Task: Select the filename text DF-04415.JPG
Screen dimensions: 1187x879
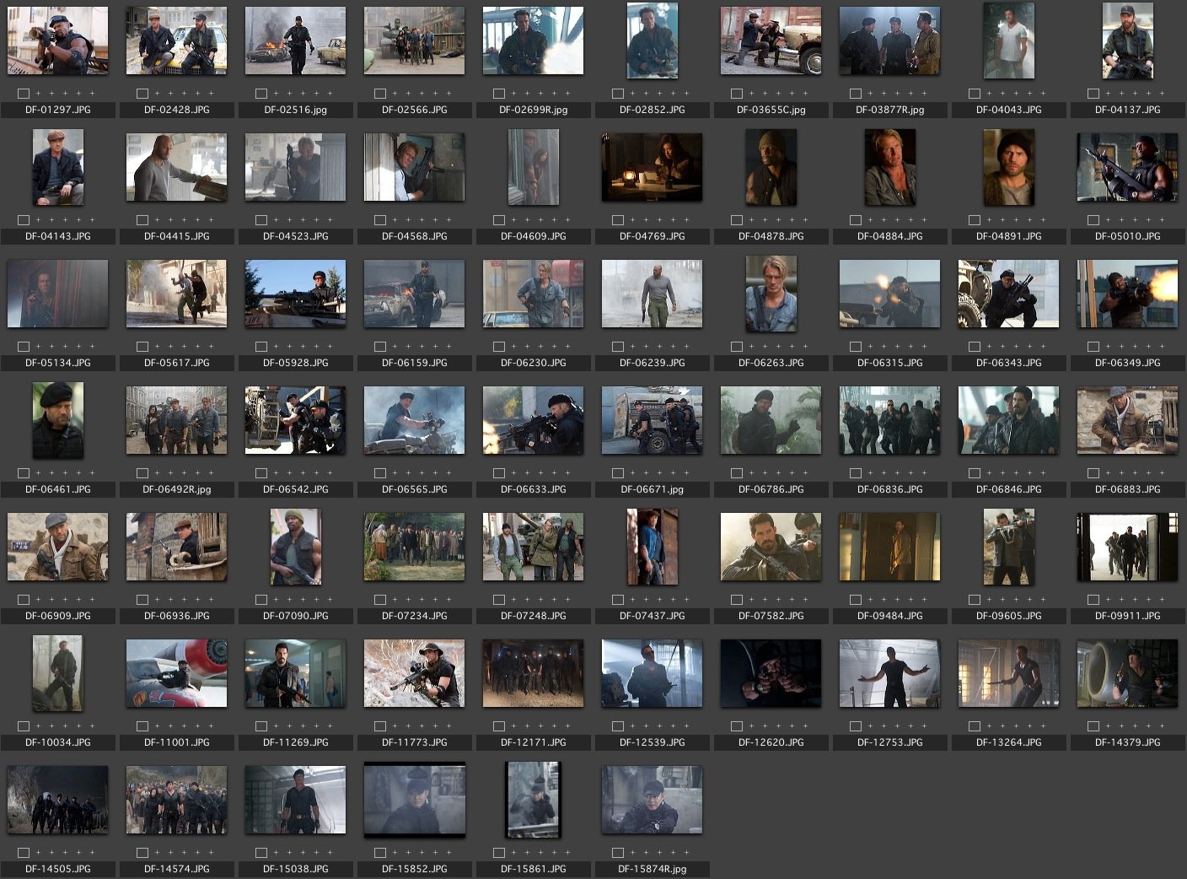Action: pos(176,236)
